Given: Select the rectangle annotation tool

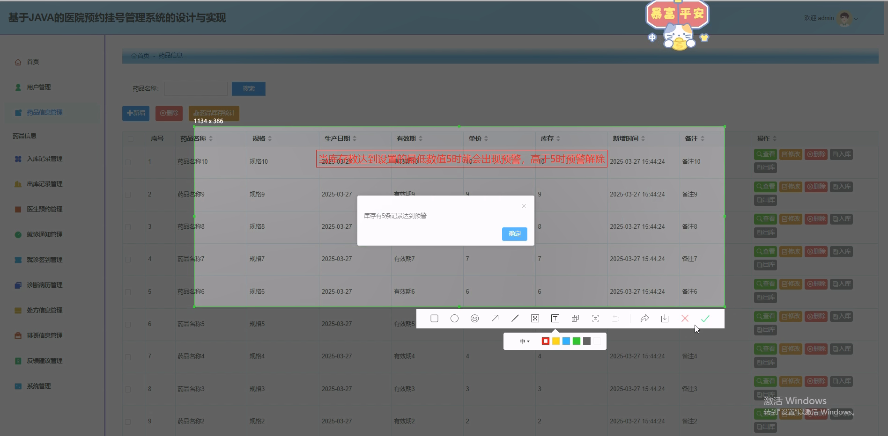Looking at the screenshot, I should tap(434, 319).
